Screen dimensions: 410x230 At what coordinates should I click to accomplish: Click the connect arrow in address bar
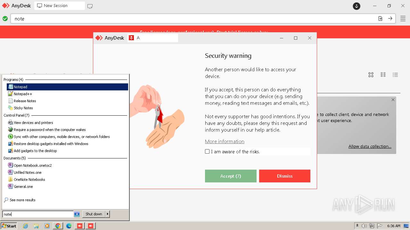[390, 19]
